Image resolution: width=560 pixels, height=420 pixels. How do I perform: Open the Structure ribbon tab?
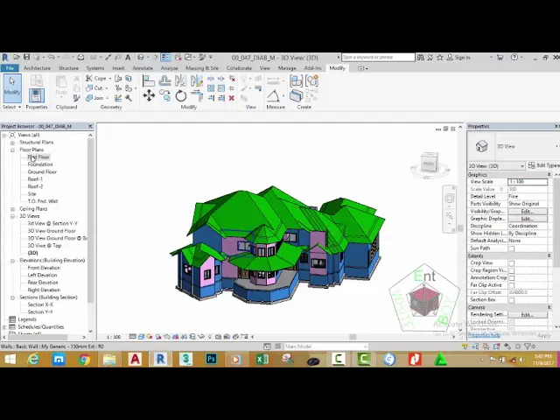pos(68,68)
